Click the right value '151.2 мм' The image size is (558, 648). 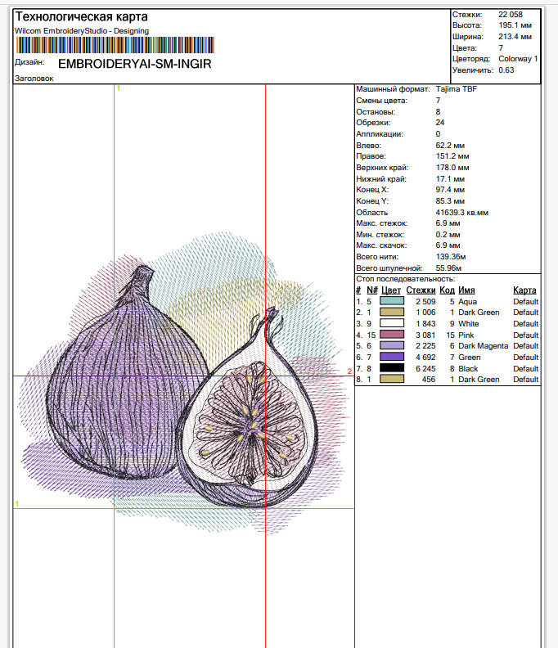452,156
